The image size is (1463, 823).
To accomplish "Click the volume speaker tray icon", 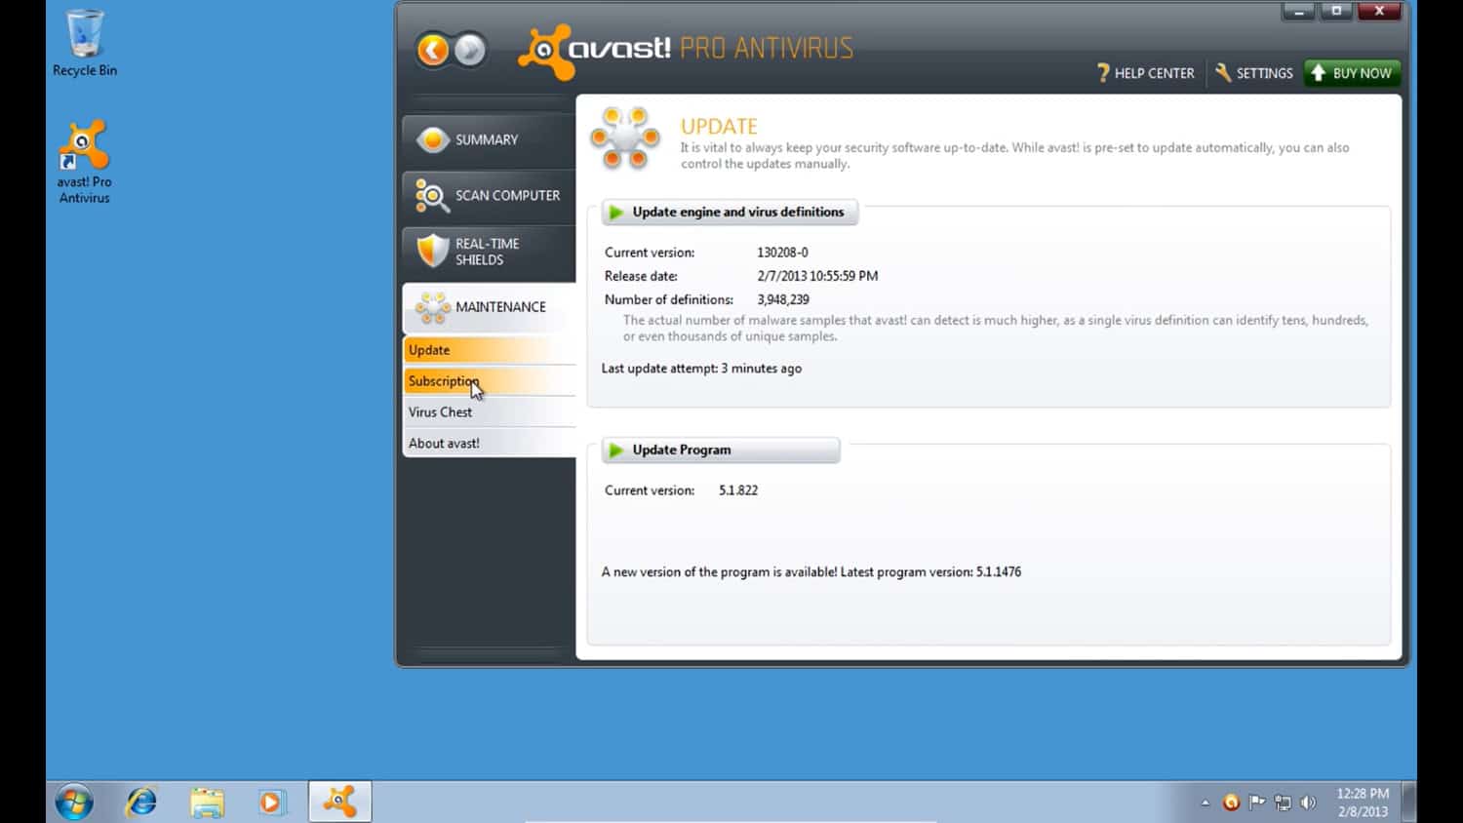I will coord(1308,803).
